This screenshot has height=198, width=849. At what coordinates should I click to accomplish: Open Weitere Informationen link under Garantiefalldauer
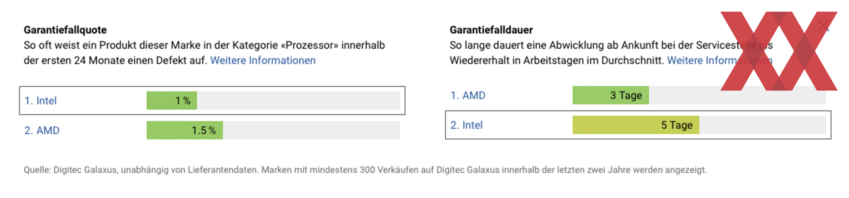coord(719,61)
